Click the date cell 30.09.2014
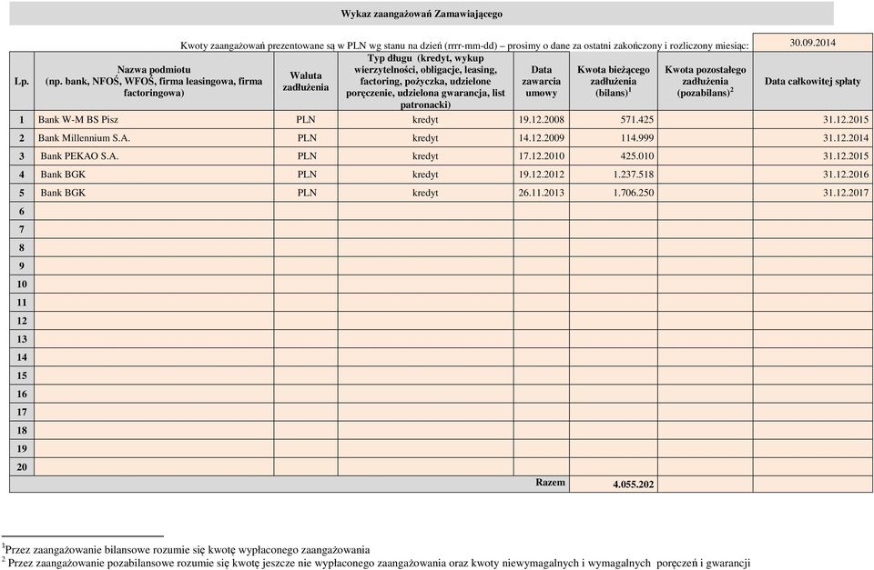The image size is (874, 570). pos(813,43)
